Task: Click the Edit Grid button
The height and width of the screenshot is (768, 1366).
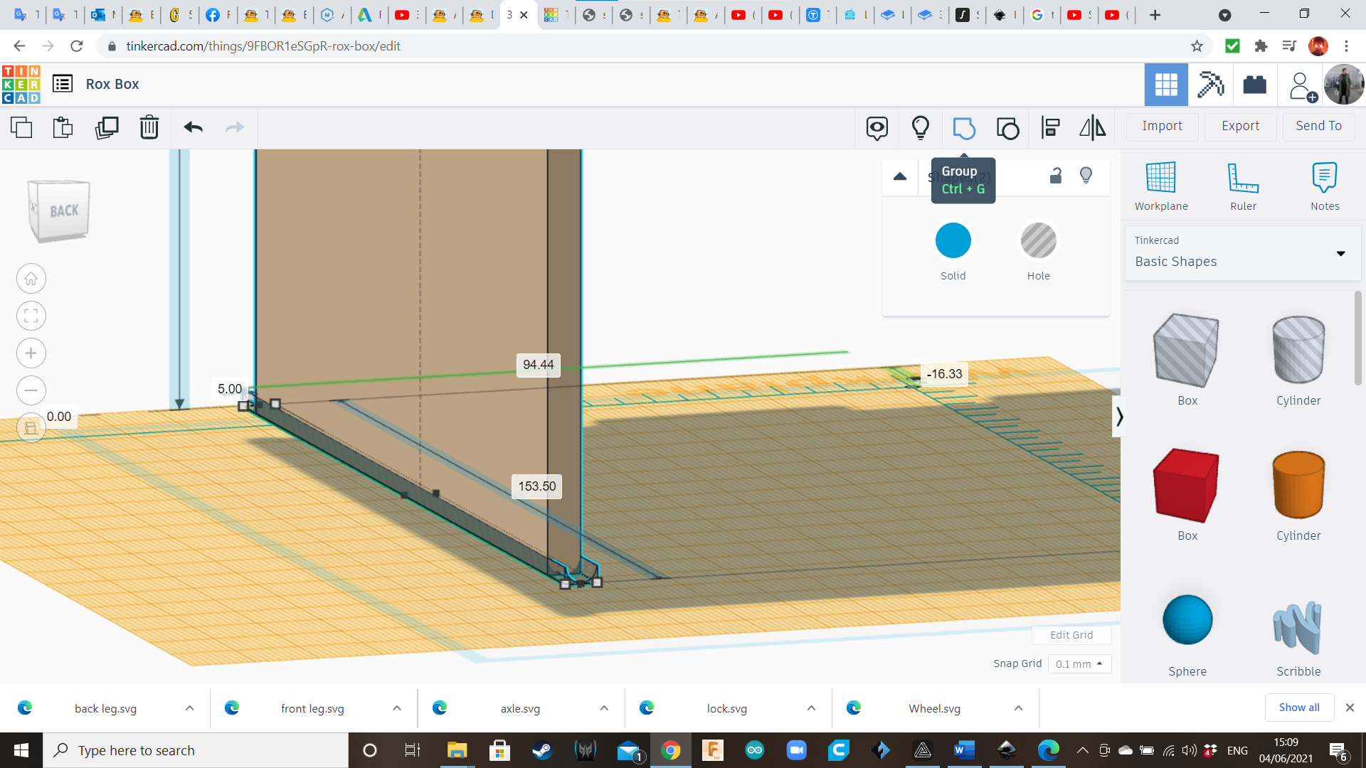Action: pos(1071,635)
